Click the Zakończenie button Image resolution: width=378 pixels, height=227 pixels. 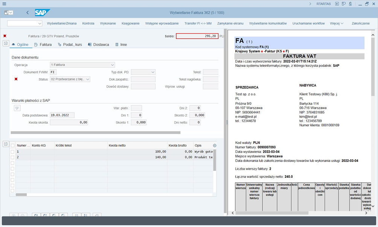click(360, 23)
